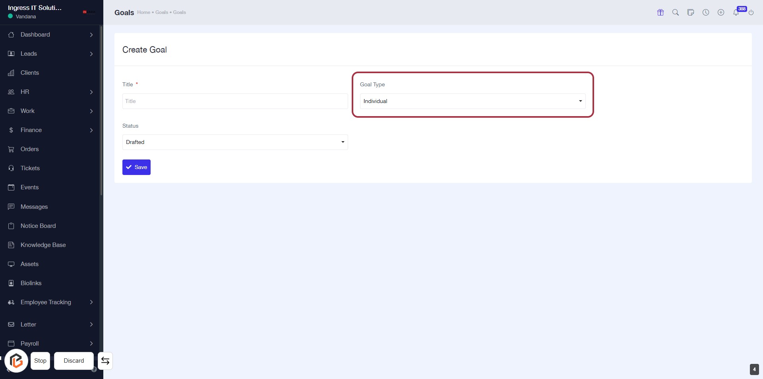
Task: Open the Status dropdown showing Drafted
Action: pyautogui.click(x=235, y=142)
